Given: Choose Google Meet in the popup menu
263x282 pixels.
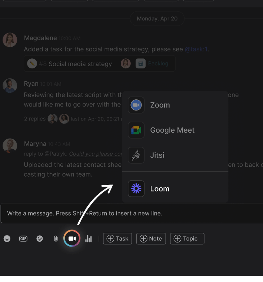Looking at the screenshot, I should point(175,130).
